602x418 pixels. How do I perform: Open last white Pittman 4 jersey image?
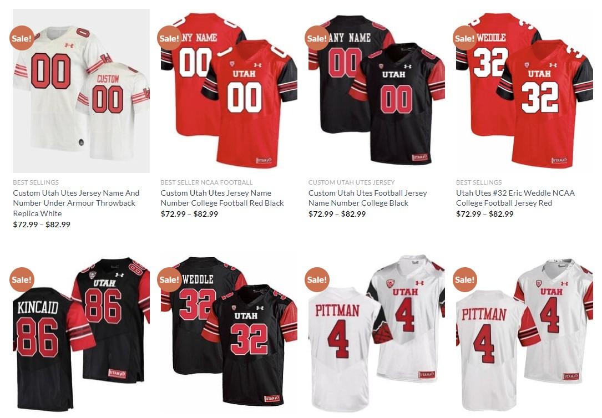tap(524, 333)
